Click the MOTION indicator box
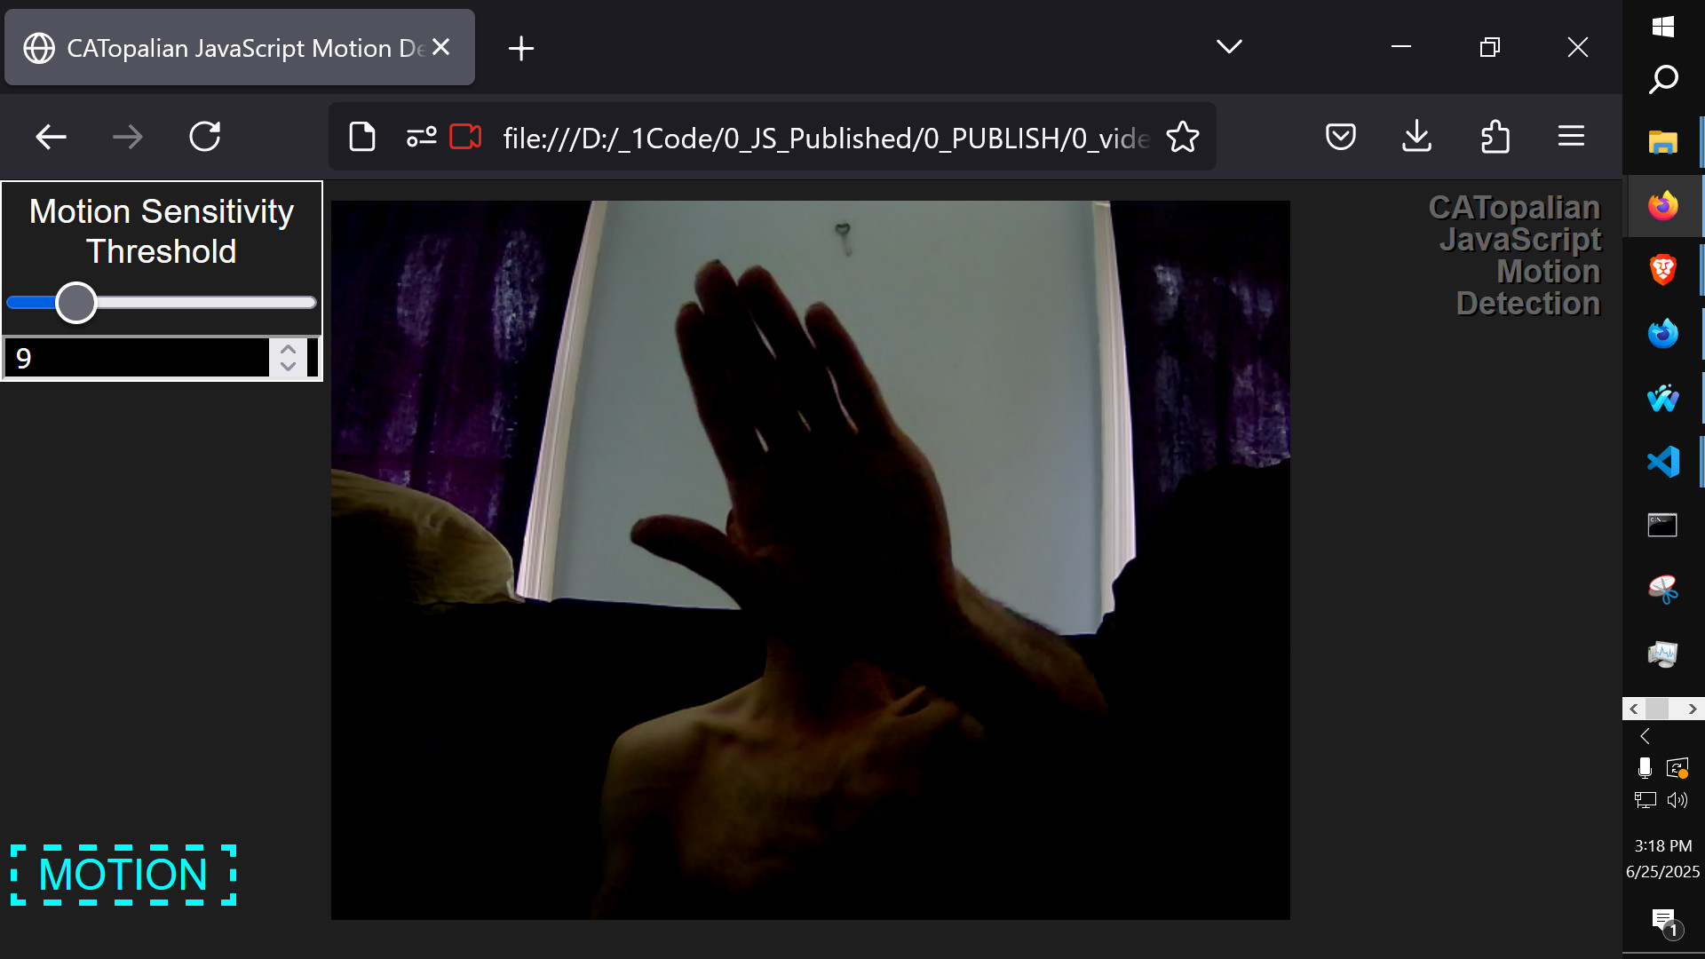1705x959 pixels. [123, 875]
